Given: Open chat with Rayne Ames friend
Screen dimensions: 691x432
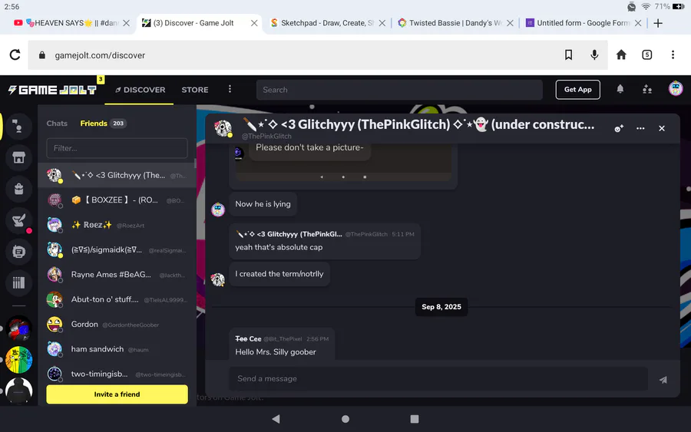Looking at the screenshot, I should (117, 275).
